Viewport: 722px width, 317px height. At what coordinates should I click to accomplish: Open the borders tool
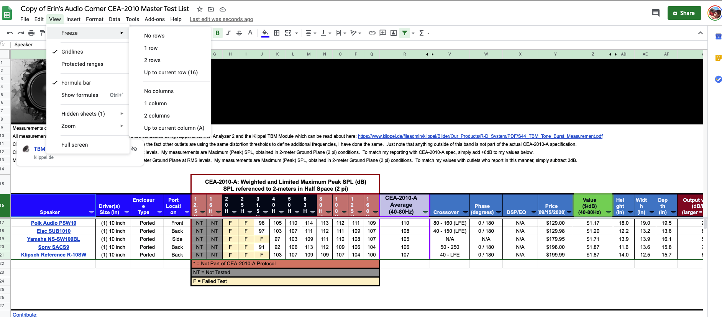(277, 33)
